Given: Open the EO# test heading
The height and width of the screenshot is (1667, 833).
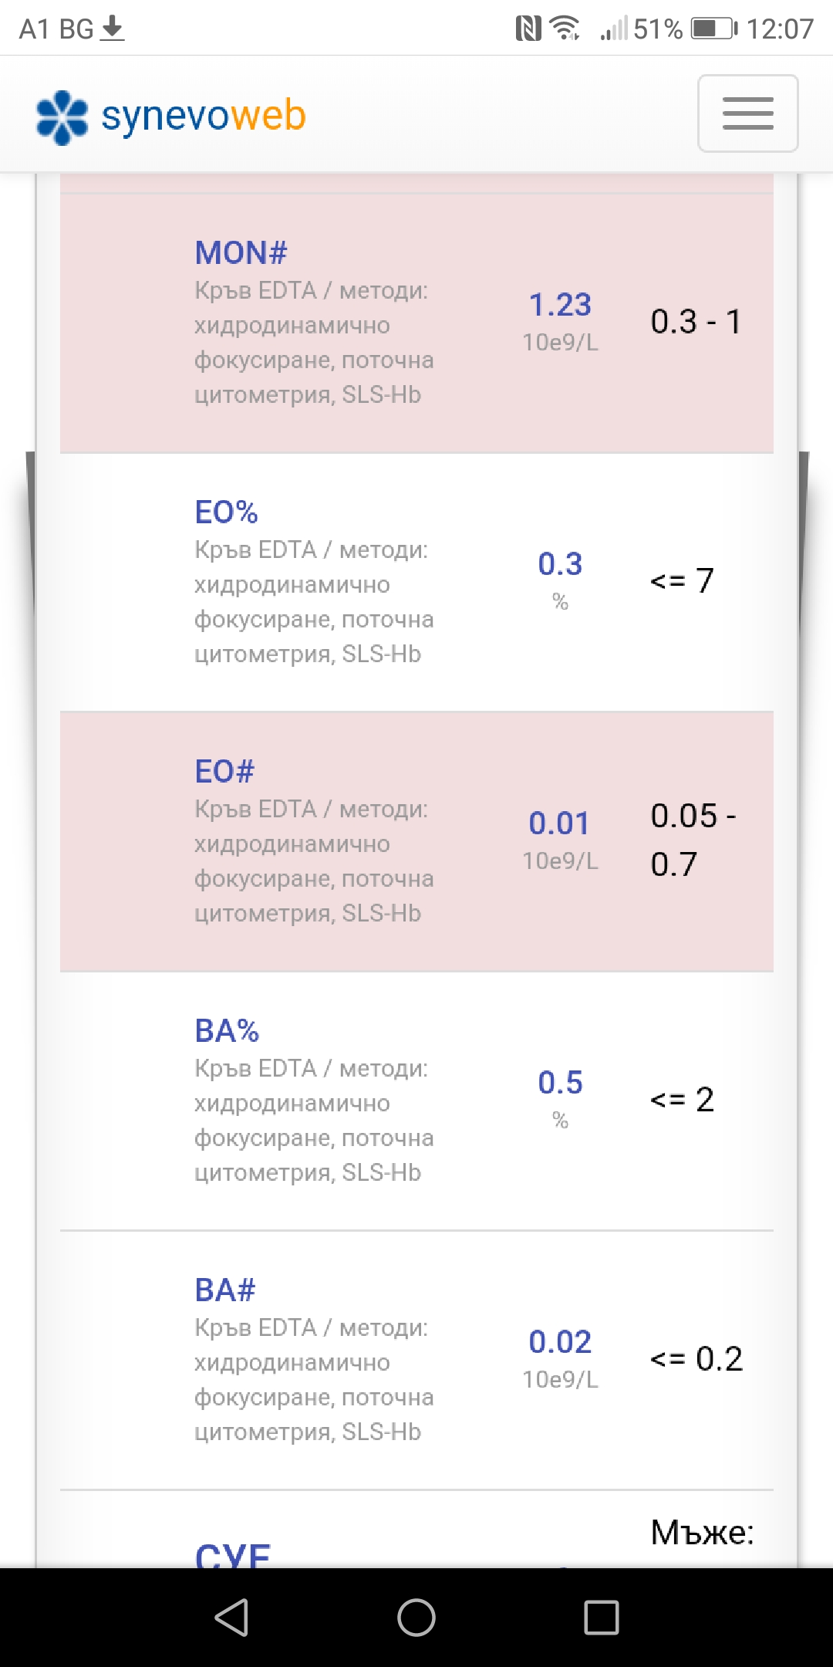Looking at the screenshot, I should (x=224, y=771).
